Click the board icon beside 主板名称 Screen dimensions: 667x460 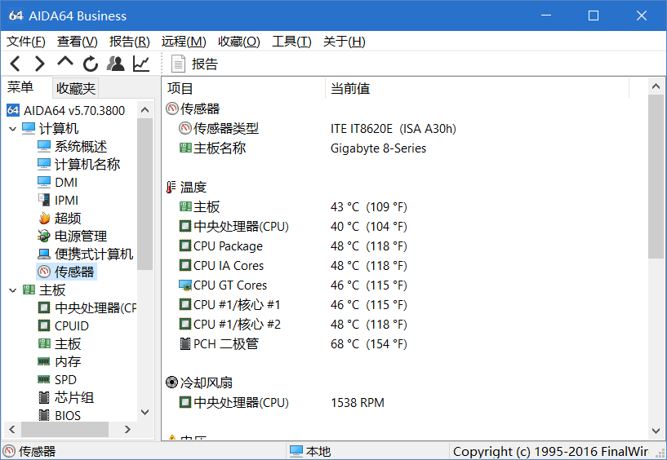[185, 148]
